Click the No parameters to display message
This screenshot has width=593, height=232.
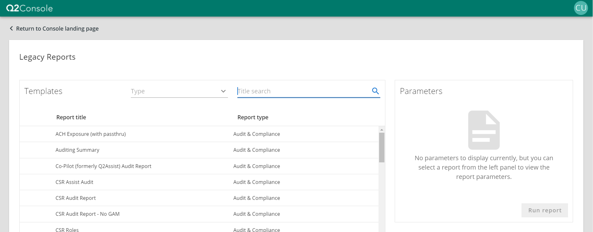[484, 167]
